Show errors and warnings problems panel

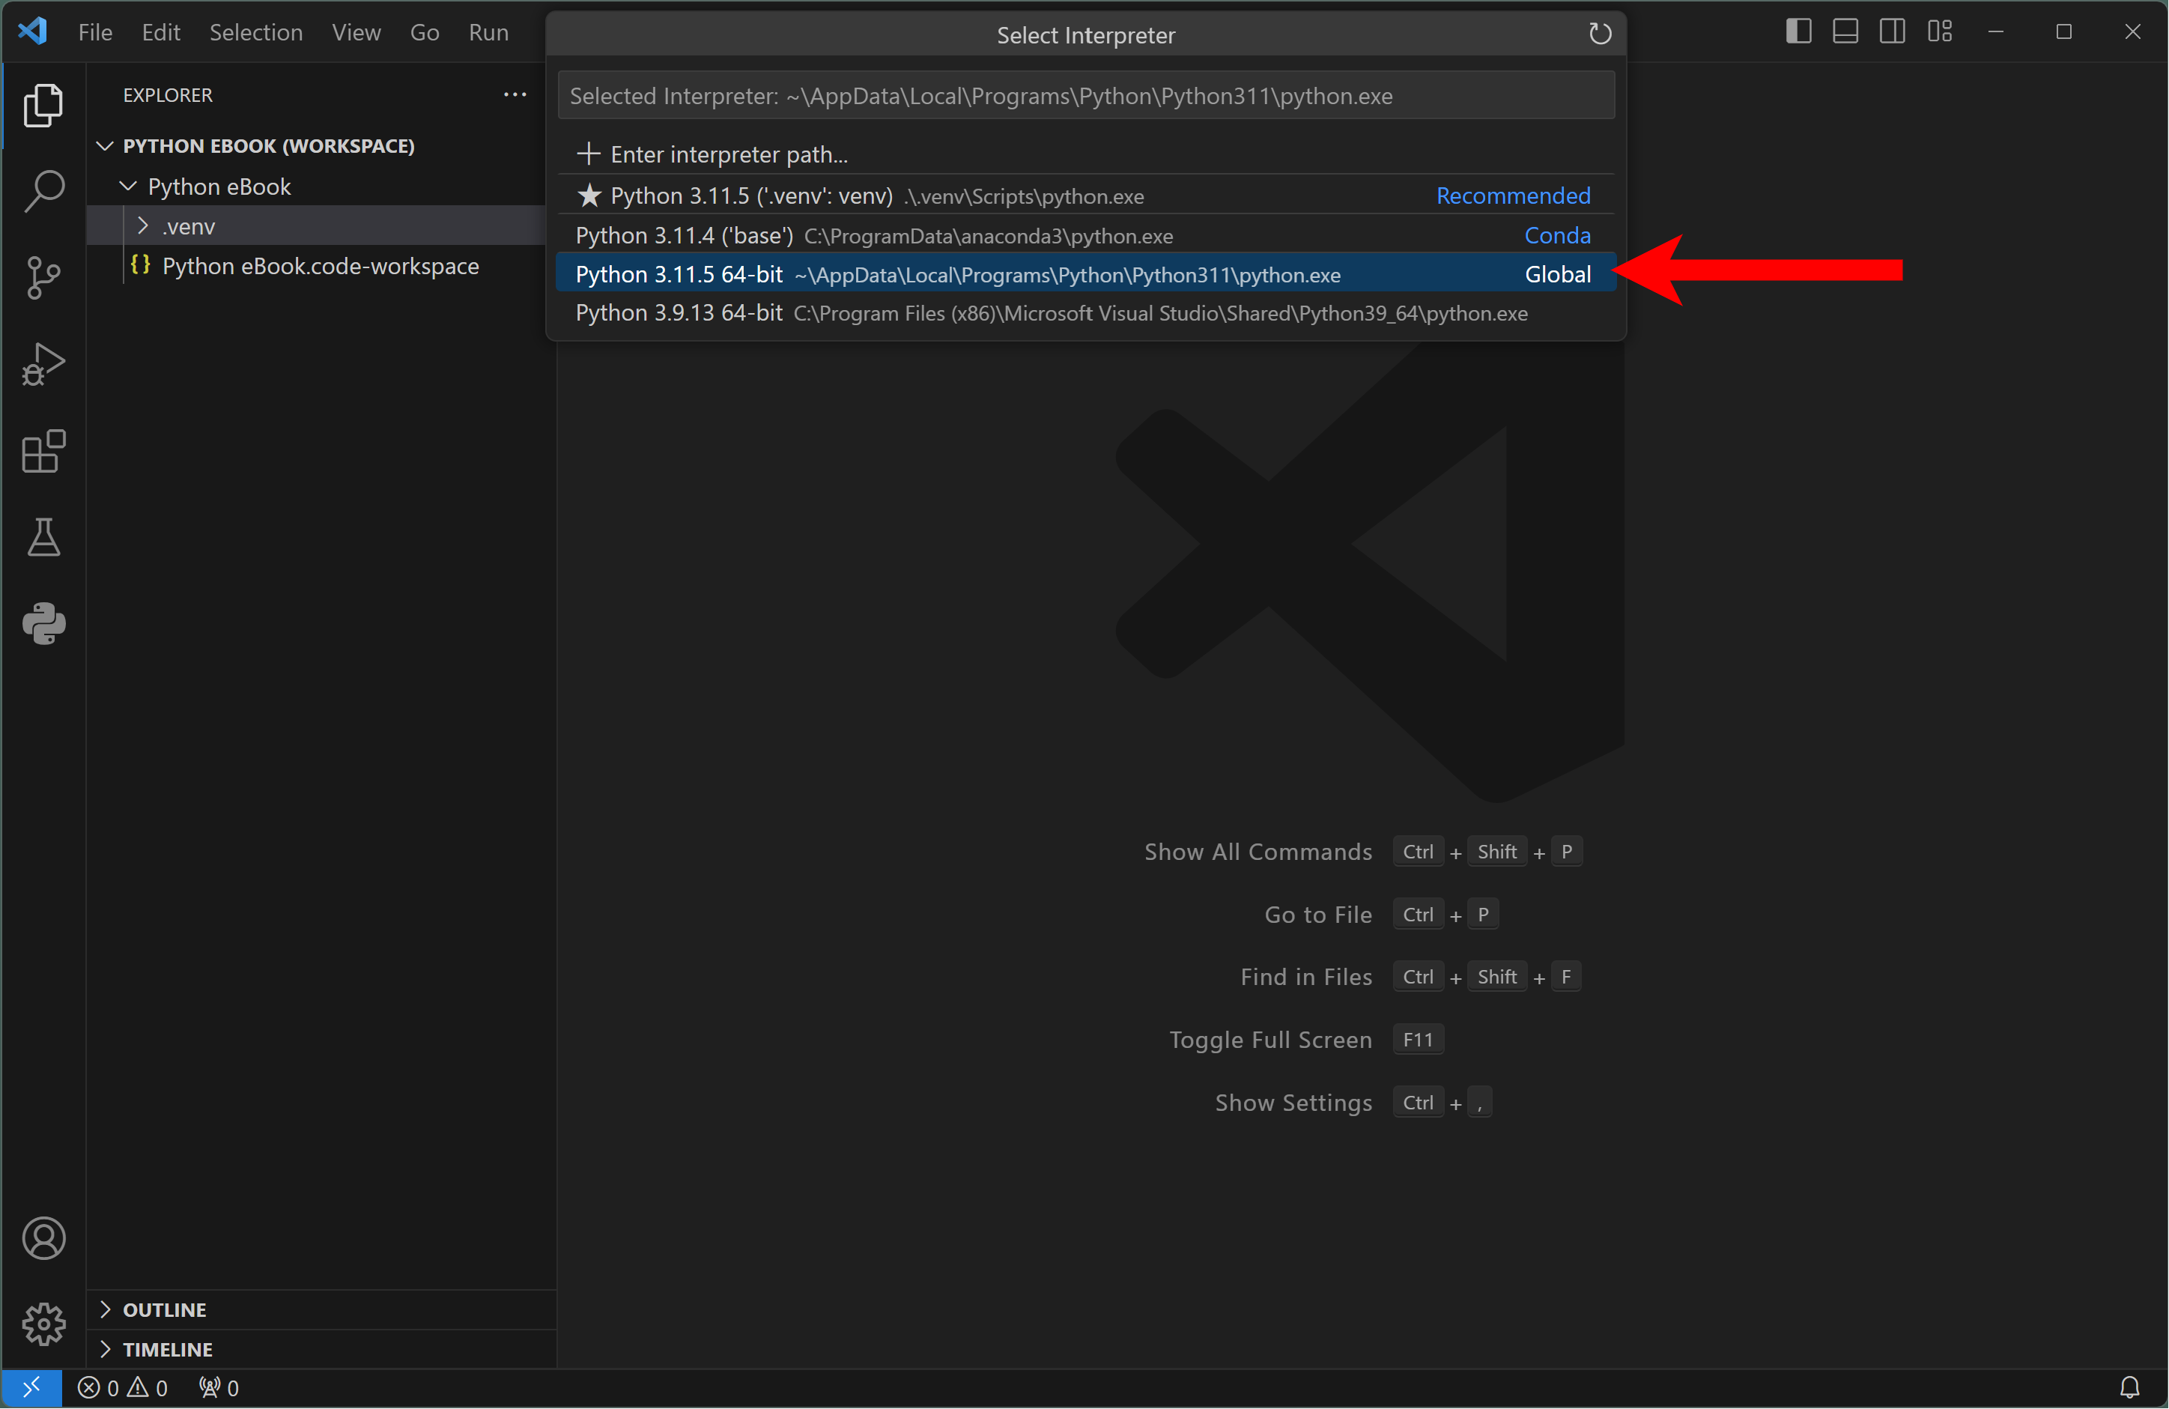click(x=123, y=1388)
